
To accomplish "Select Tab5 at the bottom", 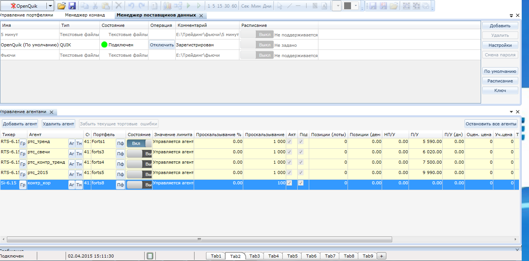I will pyautogui.click(x=292, y=256).
